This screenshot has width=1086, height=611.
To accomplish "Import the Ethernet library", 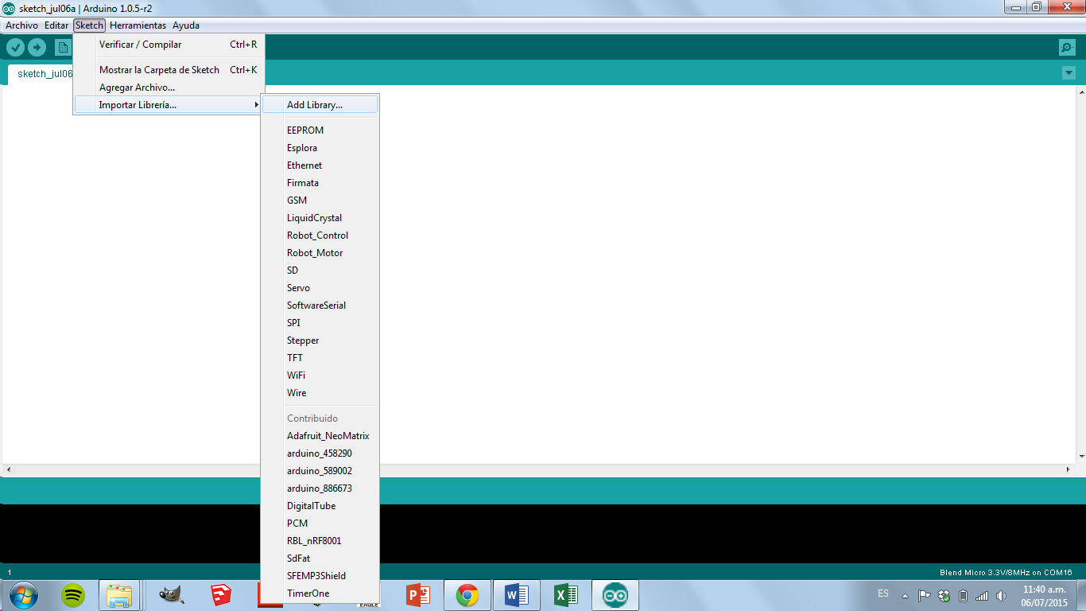I will click(x=320, y=165).
